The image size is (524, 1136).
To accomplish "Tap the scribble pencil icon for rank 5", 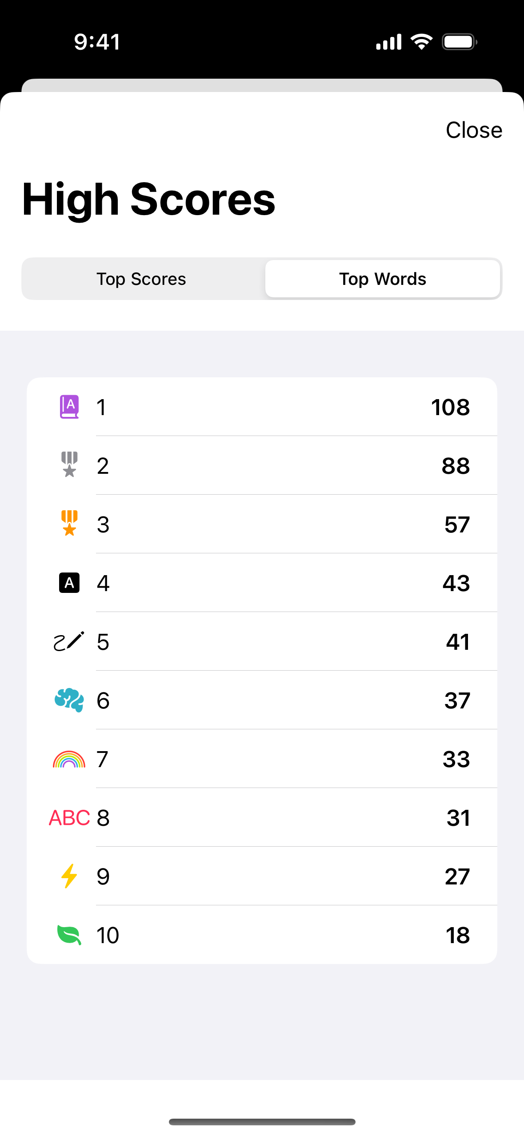I will pyautogui.click(x=69, y=641).
